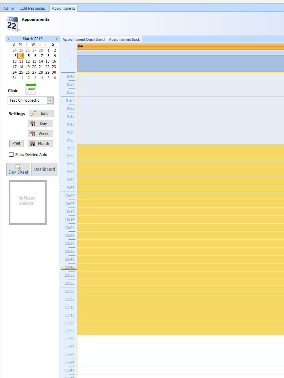Screen dimensions: 284x378
Task: Switch to Month view
Action: 40,144
